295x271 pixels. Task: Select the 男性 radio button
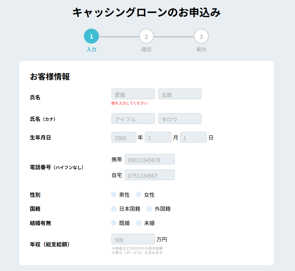point(114,195)
